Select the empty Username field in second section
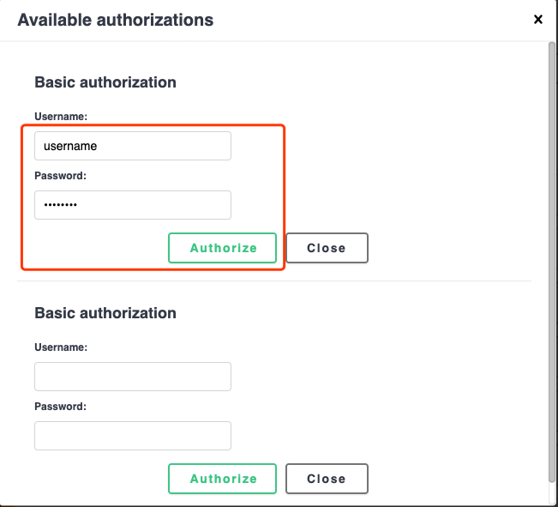 click(x=133, y=377)
